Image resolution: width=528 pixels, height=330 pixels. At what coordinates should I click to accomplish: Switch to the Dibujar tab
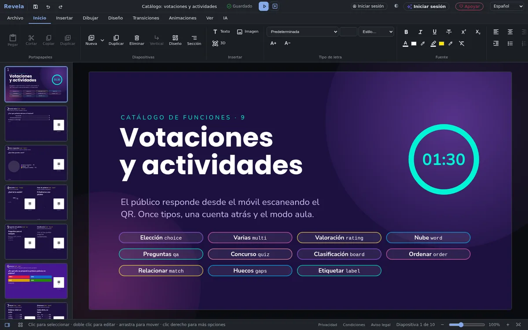click(x=90, y=18)
